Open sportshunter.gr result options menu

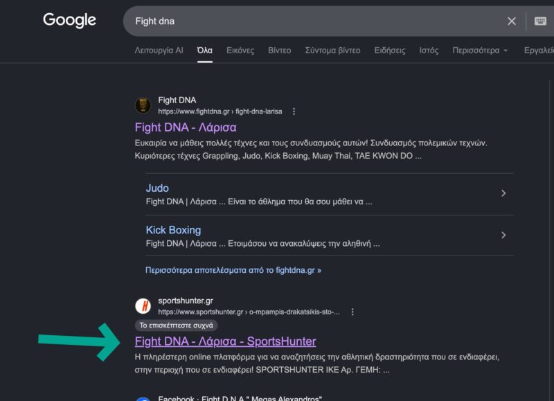click(x=352, y=312)
